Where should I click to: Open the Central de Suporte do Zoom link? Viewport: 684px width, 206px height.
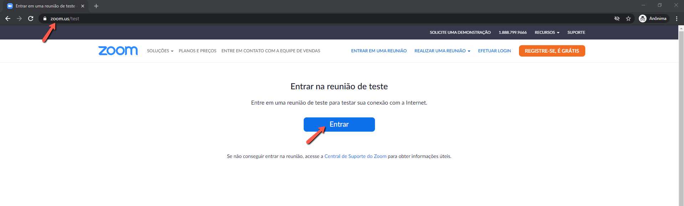pyautogui.click(x=355, y=156)
